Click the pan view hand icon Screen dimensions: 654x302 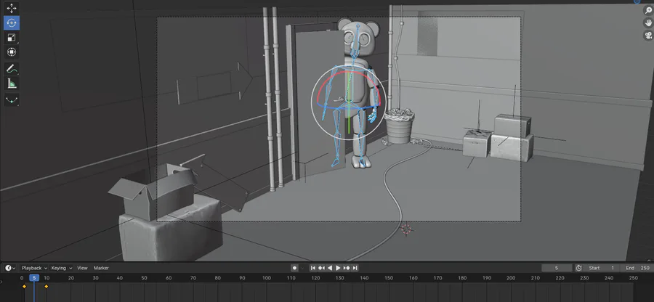[648, 23]
